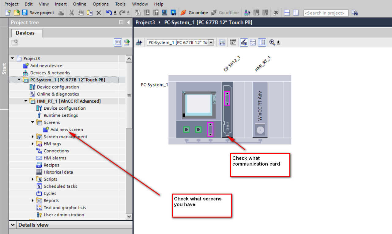The width and height of the screenshot is (392, 234).
Task: Click the Open project folder icon
Action: click(17, 13)
